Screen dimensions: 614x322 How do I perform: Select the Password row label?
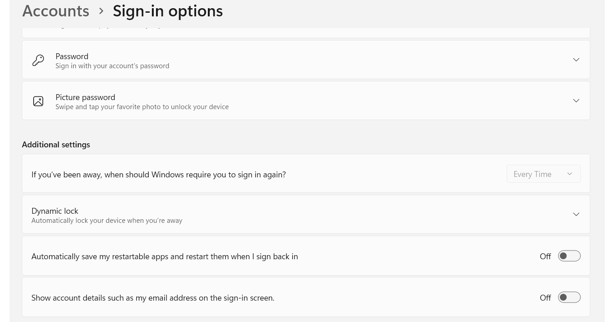(72, 56)
